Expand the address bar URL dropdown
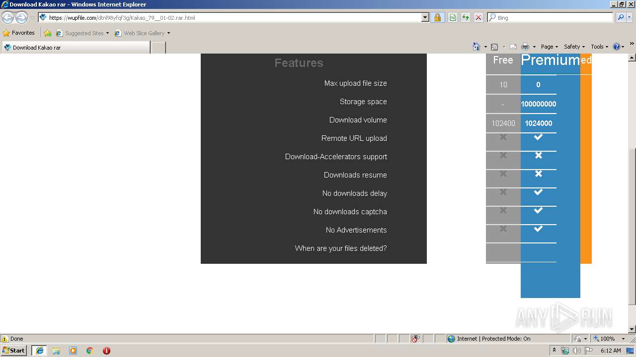Image resolution: width=636 pixels, height=357 pixels. (x=425, y=17)
